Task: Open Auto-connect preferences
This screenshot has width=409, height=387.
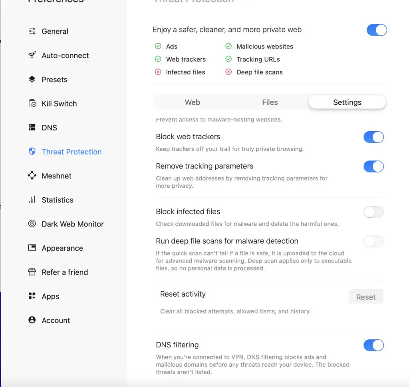Action: pyautogui.click(x=65, y=55)
